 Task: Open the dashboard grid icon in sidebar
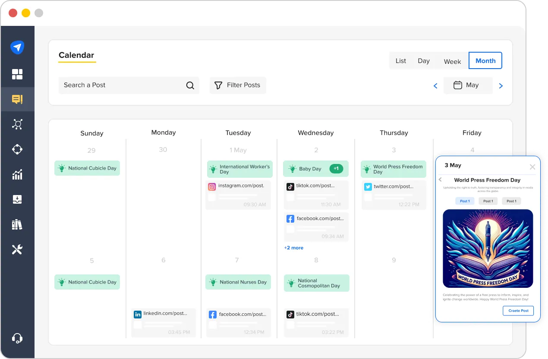(x=18, y=74)
